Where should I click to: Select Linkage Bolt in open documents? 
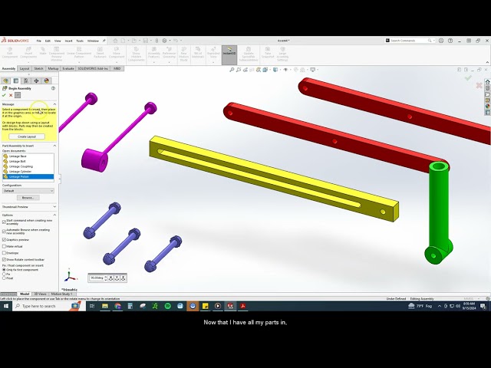point(28,161)
